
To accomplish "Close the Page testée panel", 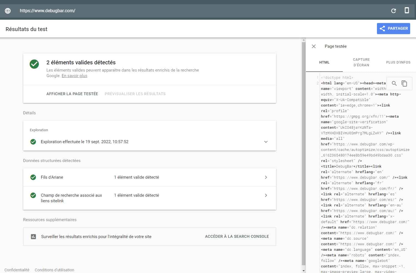I will coord(313,46).
